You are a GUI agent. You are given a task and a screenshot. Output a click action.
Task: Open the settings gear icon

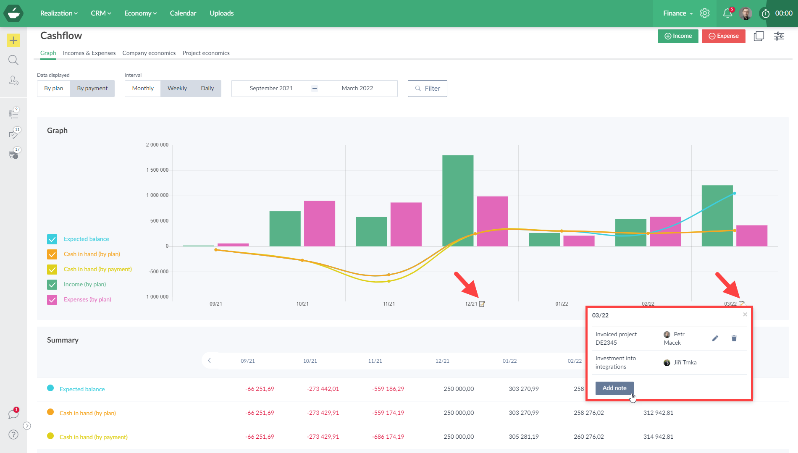click(704, 13)
